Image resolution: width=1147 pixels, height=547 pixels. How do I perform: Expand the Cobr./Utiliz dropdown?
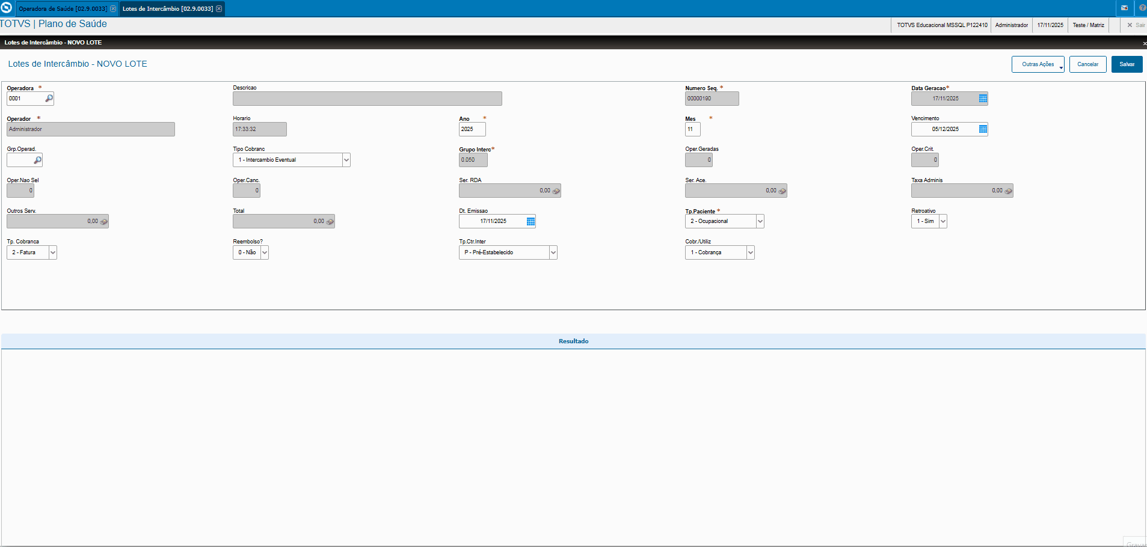coord(751,252)
